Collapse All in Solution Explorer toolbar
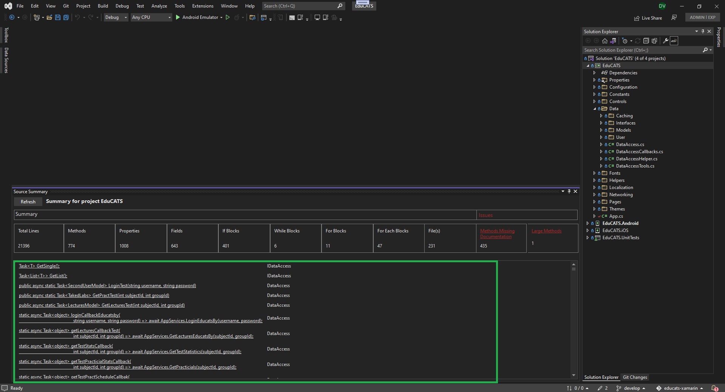Screen dimensions: 725x392 pyautogui.click(x=646, y=41)
